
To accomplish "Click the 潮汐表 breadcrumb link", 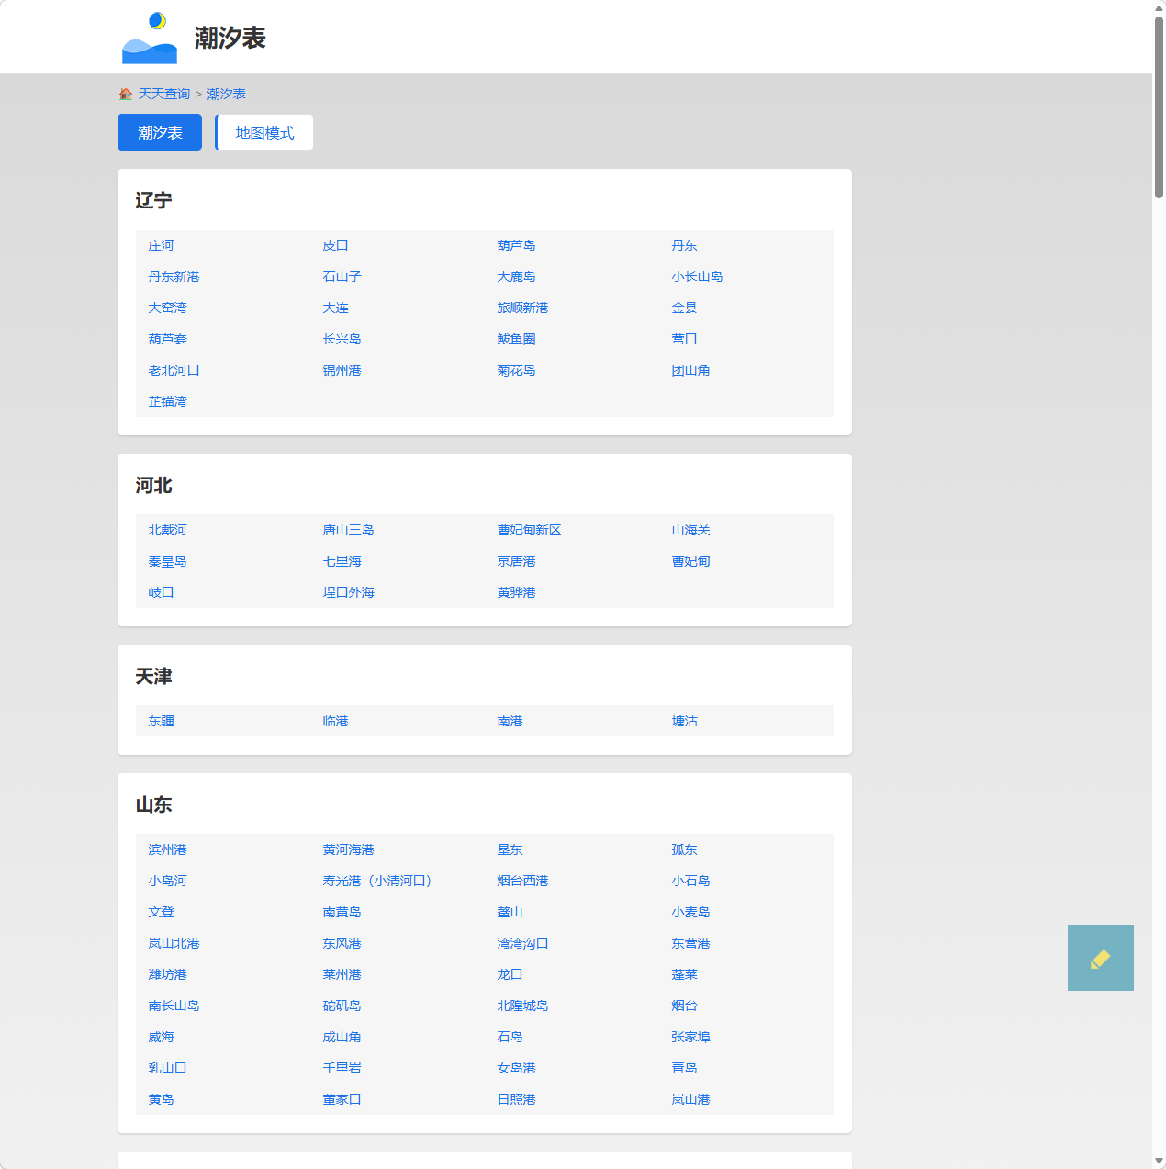I will [x=226, y=94].
